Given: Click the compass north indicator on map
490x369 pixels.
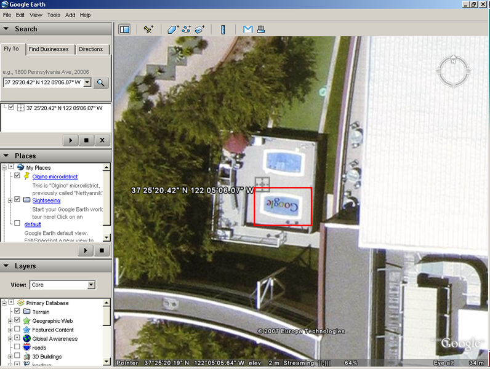Looking at the screenshot, I should click(453, 61).
